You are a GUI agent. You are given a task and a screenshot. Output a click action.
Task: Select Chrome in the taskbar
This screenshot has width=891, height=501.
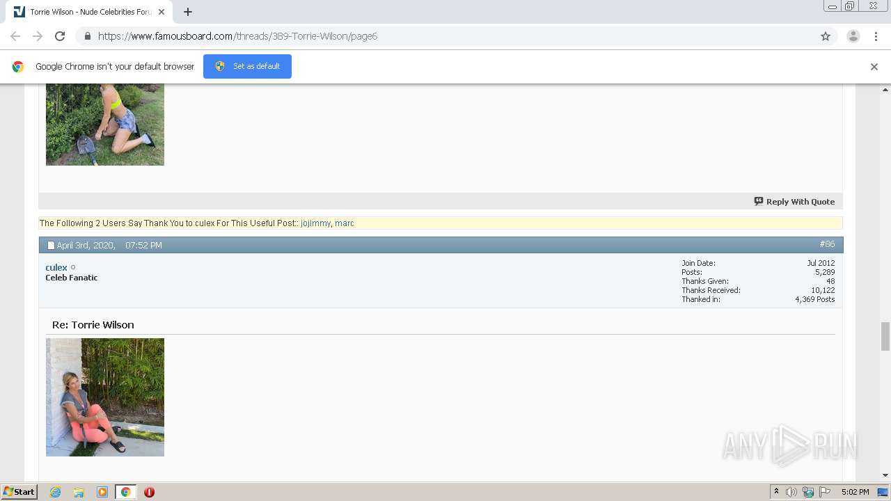[125, 492]
